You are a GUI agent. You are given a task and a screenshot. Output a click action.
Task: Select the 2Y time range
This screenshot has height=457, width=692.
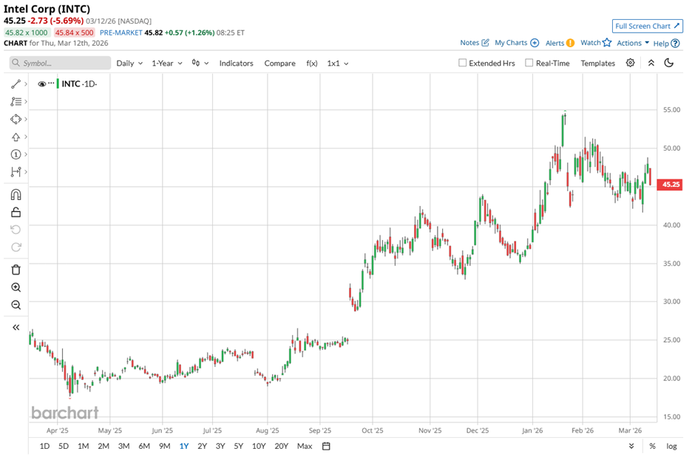202,447
